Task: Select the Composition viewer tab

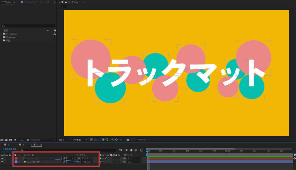Action: (74, 2)
